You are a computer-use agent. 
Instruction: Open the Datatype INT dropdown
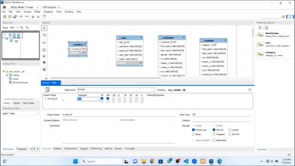[98, 99]
